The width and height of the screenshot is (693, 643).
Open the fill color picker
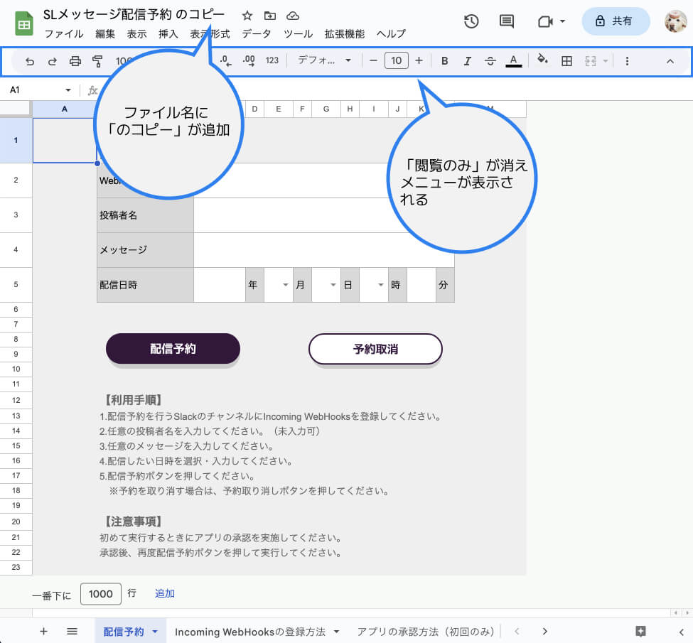(542, 60)
